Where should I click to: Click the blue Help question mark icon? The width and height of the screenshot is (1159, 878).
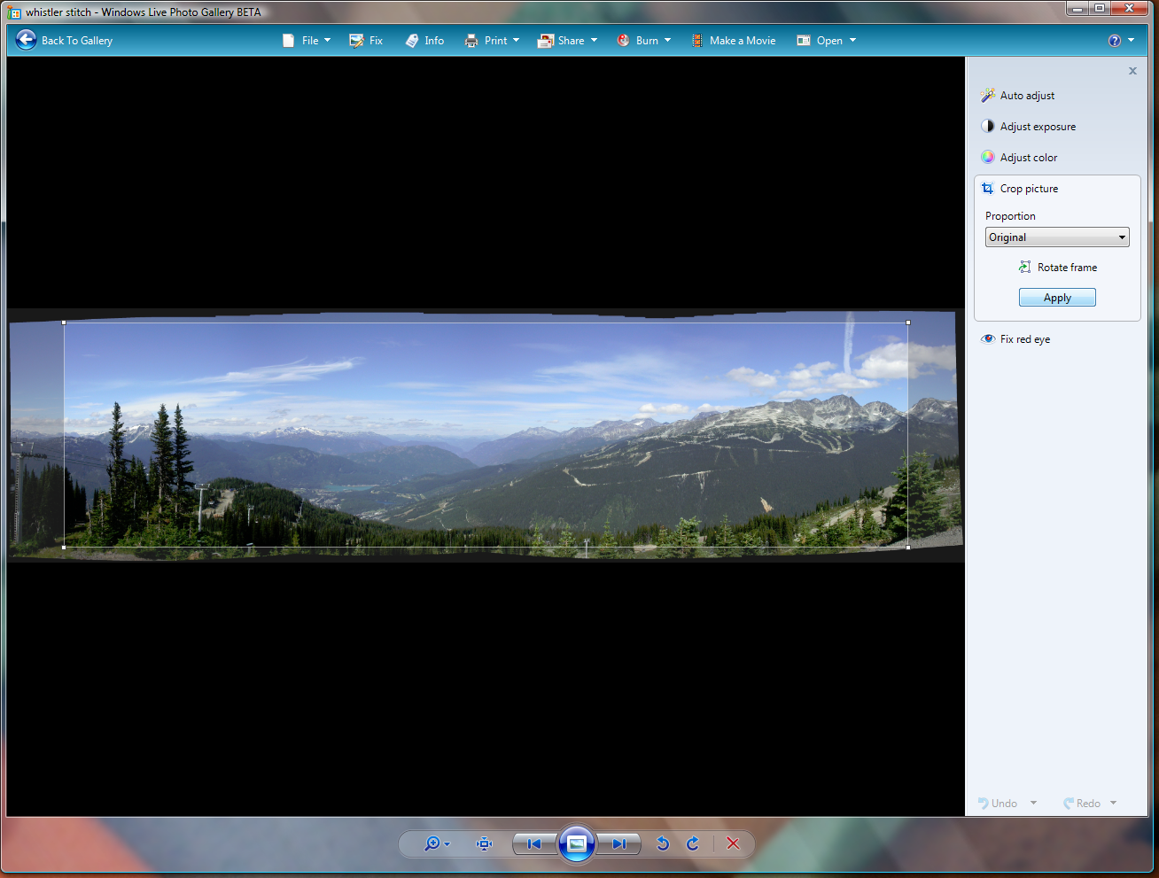coord(1115,41)
